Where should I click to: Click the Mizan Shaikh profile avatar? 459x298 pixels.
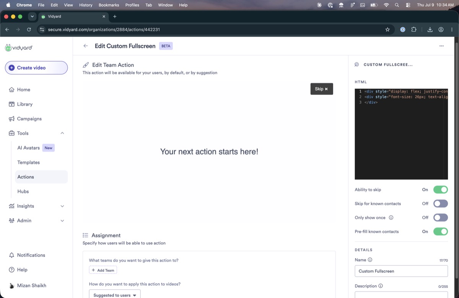[x=11, y=286]
